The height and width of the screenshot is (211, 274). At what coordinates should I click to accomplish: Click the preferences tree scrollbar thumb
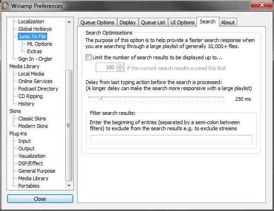[x=69, y=126]
